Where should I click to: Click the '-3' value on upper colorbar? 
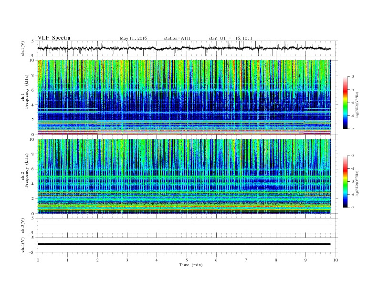click(352, 77)
